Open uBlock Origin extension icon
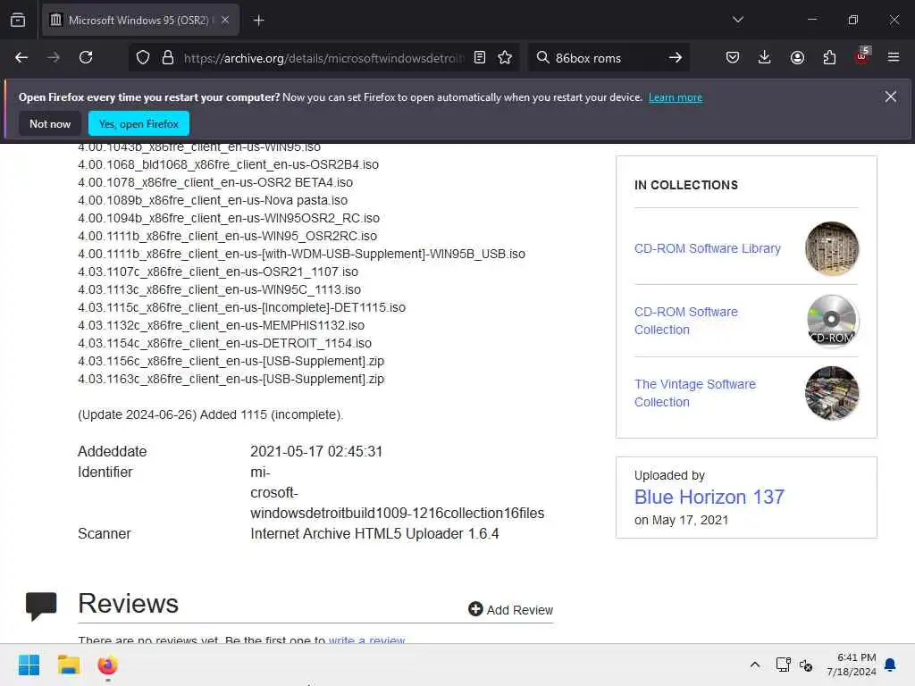Screen dimensions: 915x686 pos(862,56)
